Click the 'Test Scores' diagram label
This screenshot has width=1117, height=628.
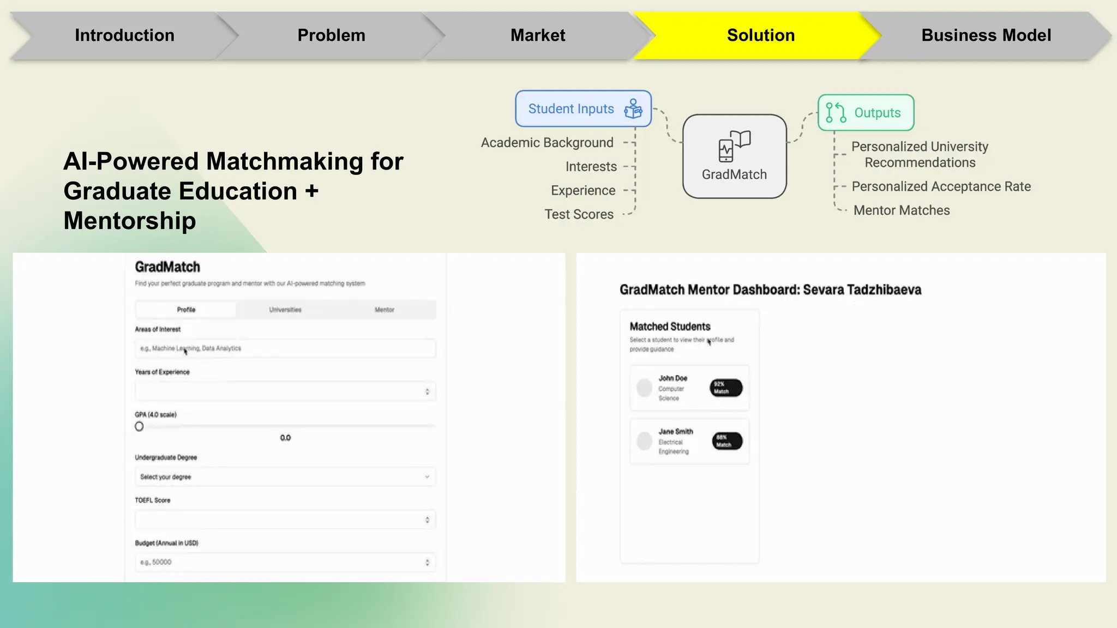(579, 215)
